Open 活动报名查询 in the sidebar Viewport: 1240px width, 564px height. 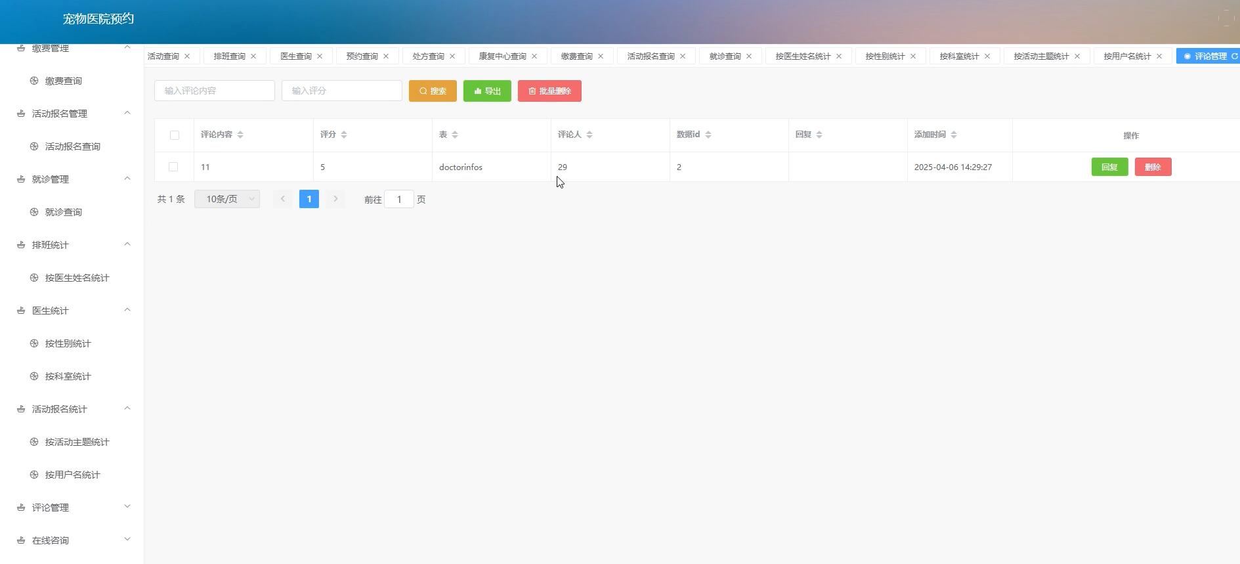coord(73,146)
